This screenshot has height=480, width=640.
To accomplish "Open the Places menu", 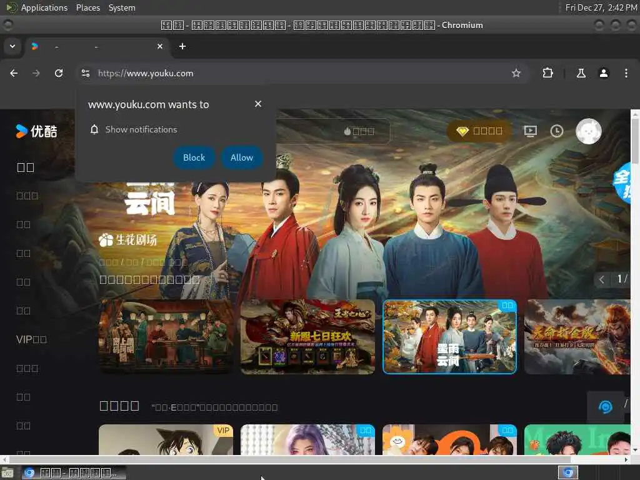I will pos(87,7).
